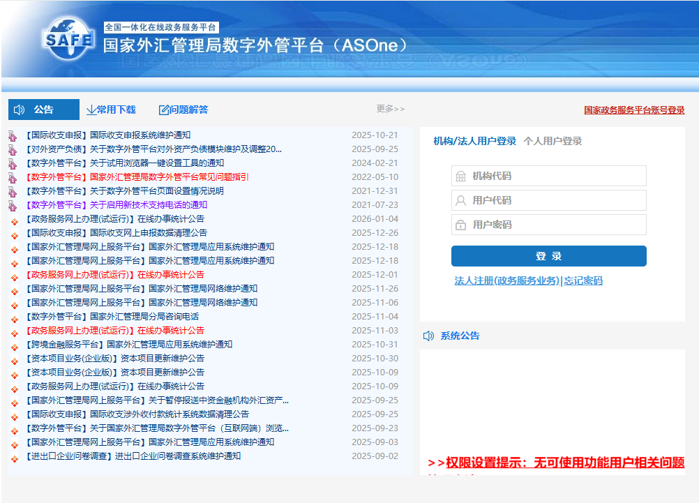
Task: Click bullet icon beside 国际收支网上申报数据清理公告
Action: click(x=15, y=235)
